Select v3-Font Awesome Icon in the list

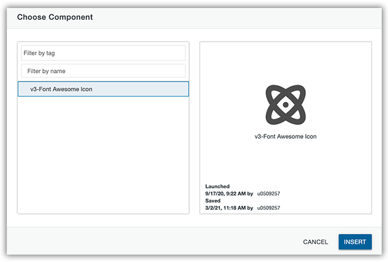click(x=103, y=89)
